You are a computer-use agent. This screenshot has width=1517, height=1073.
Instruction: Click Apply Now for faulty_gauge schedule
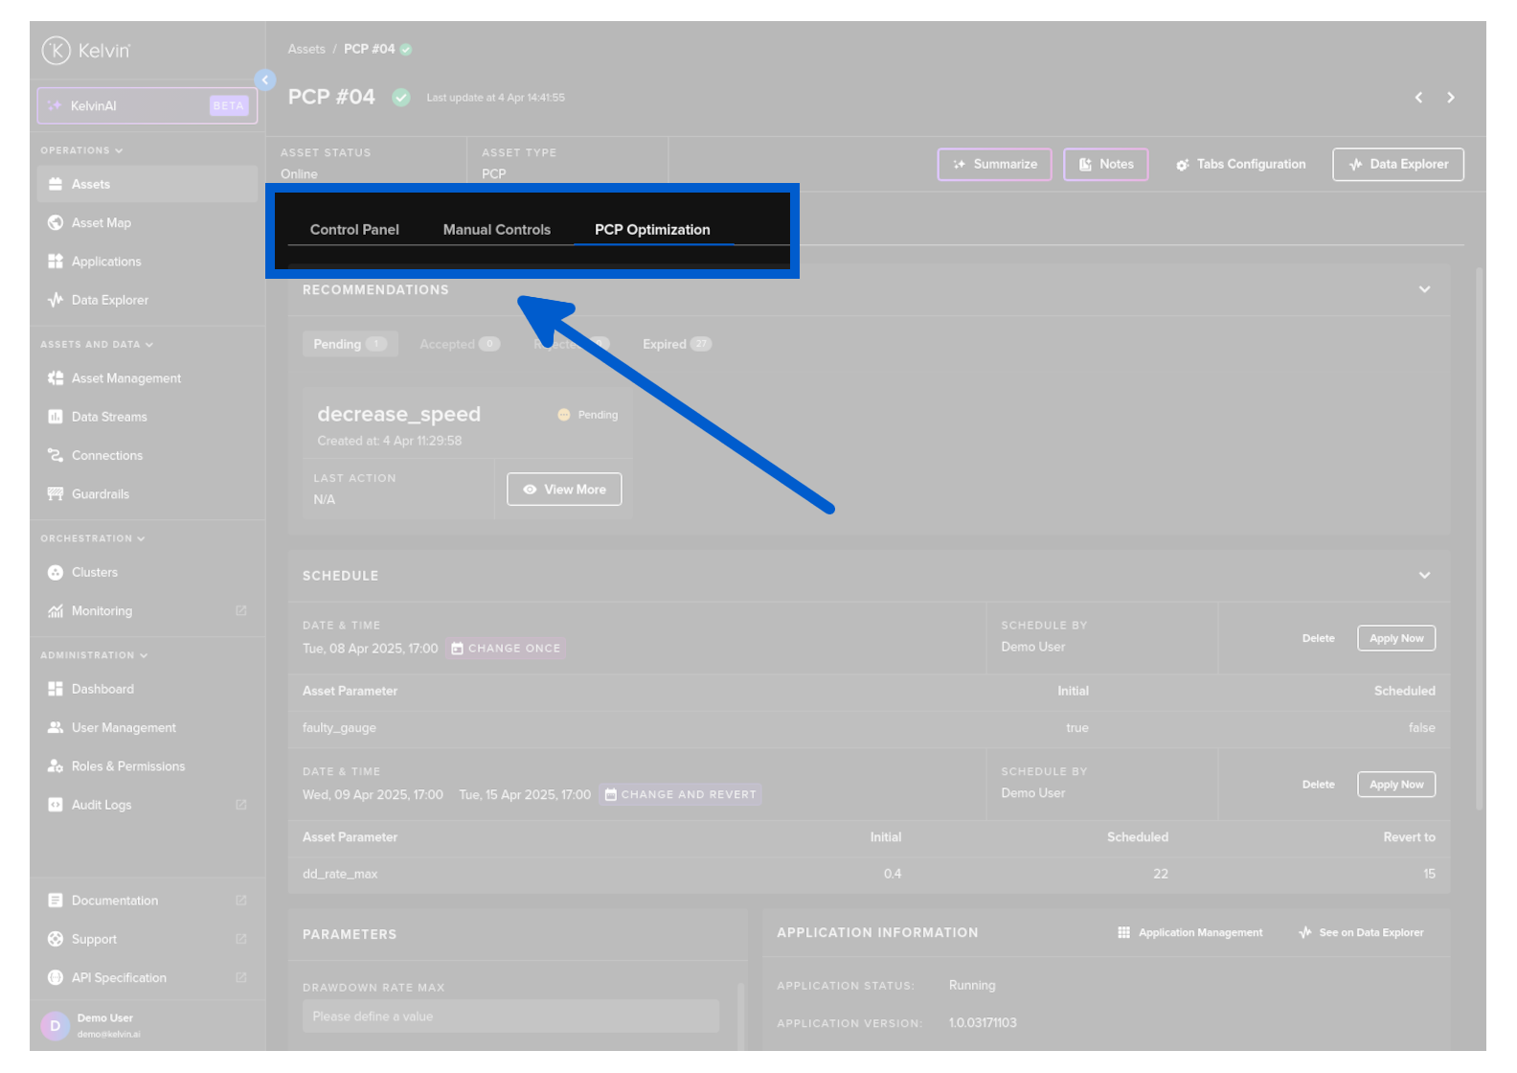pos(1395,639)
